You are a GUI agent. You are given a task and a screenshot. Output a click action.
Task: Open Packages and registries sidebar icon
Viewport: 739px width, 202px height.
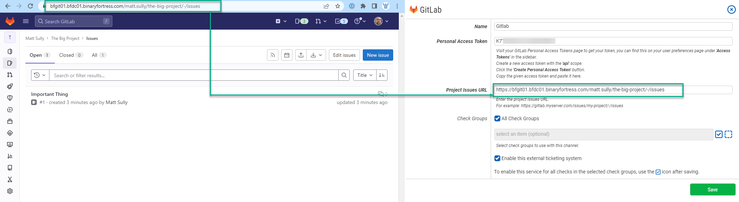pos(10,121)
